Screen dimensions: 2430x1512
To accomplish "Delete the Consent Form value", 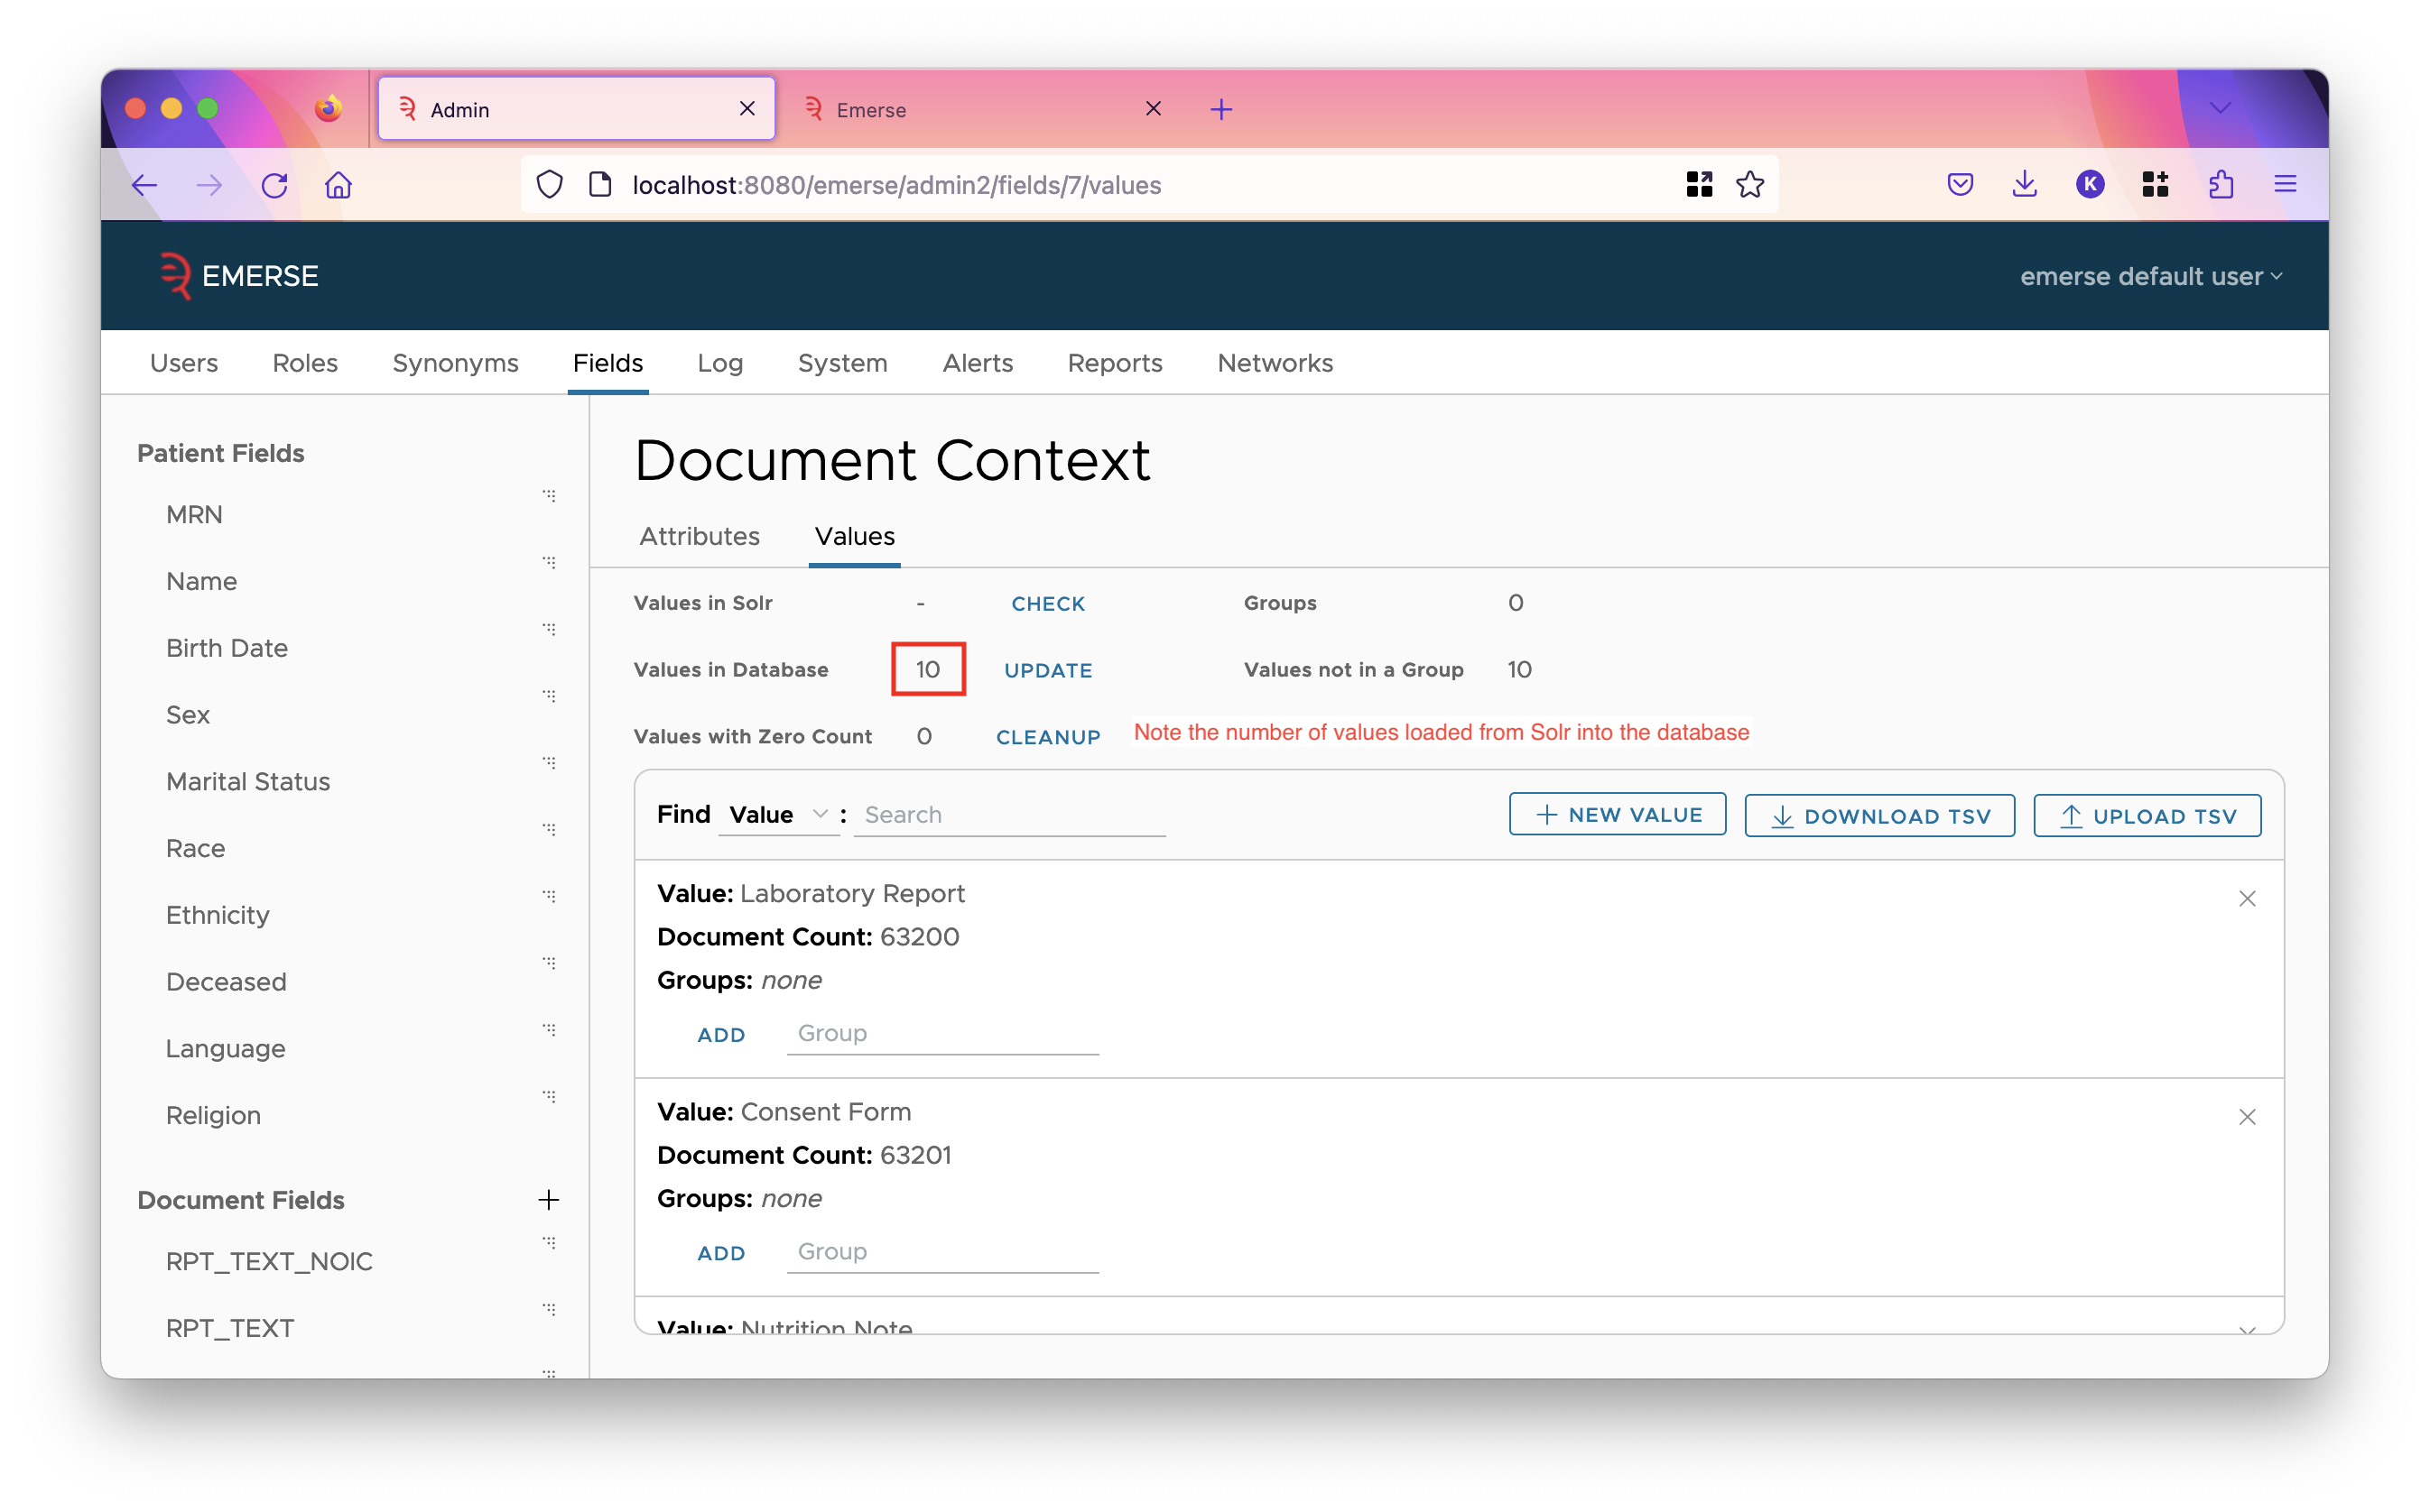I will pyautogui.click(x=2247, y=1117).
